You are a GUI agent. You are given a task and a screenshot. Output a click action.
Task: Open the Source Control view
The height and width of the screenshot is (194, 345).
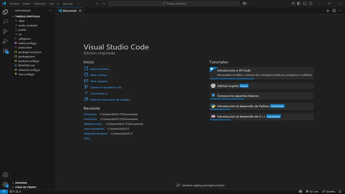[x=5, y=31]
